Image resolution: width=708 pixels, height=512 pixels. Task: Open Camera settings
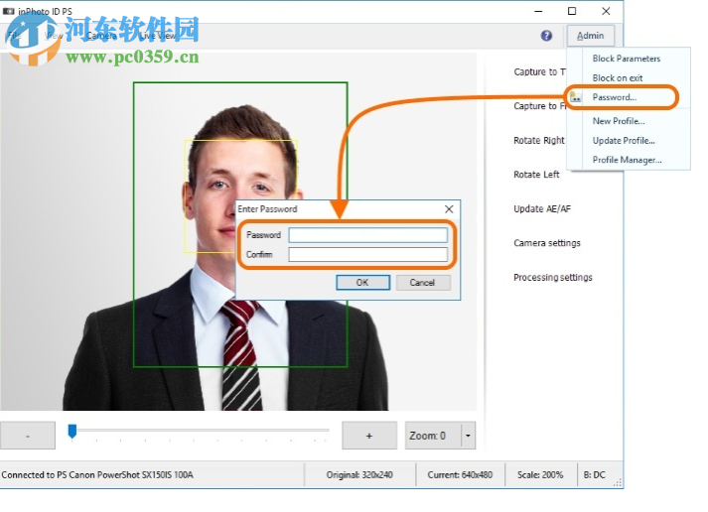[547, 243]
